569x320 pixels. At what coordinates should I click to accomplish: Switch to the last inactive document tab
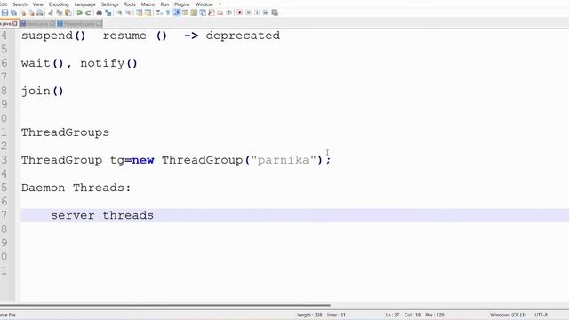pos(79,24)
